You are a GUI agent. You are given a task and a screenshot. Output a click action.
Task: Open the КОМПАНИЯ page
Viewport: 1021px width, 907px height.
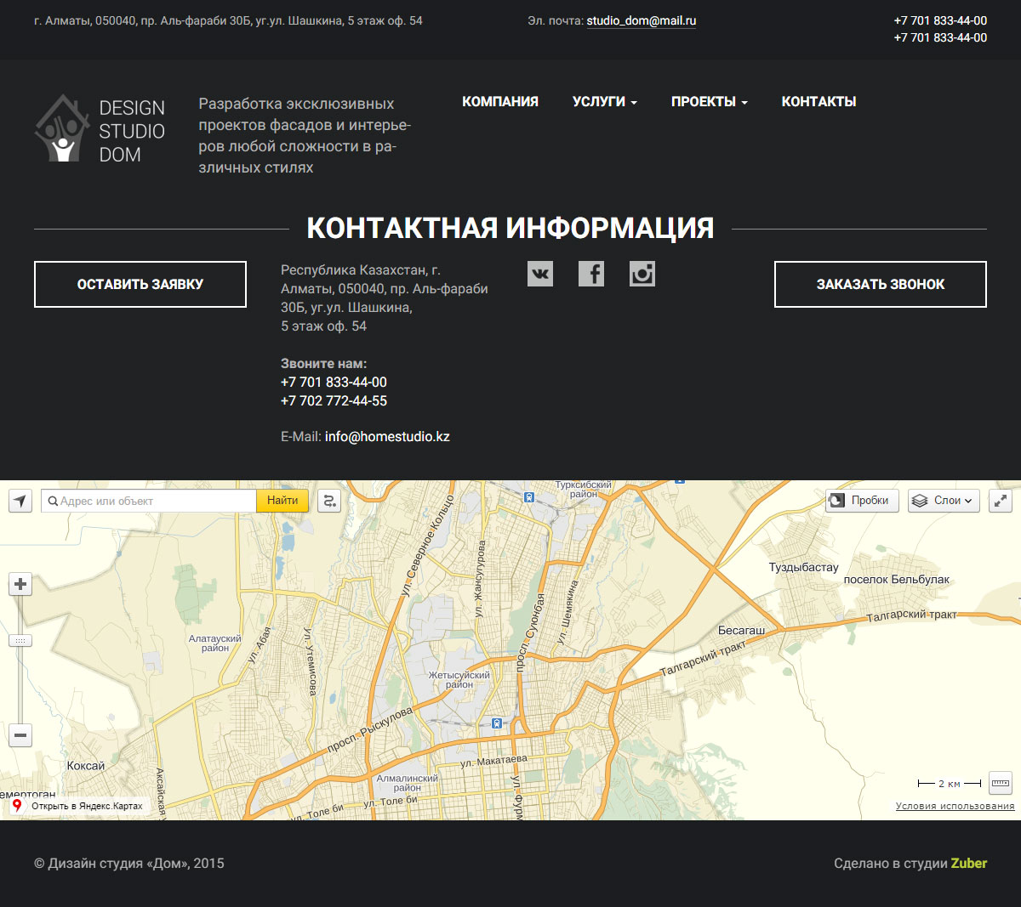[500, 101]
